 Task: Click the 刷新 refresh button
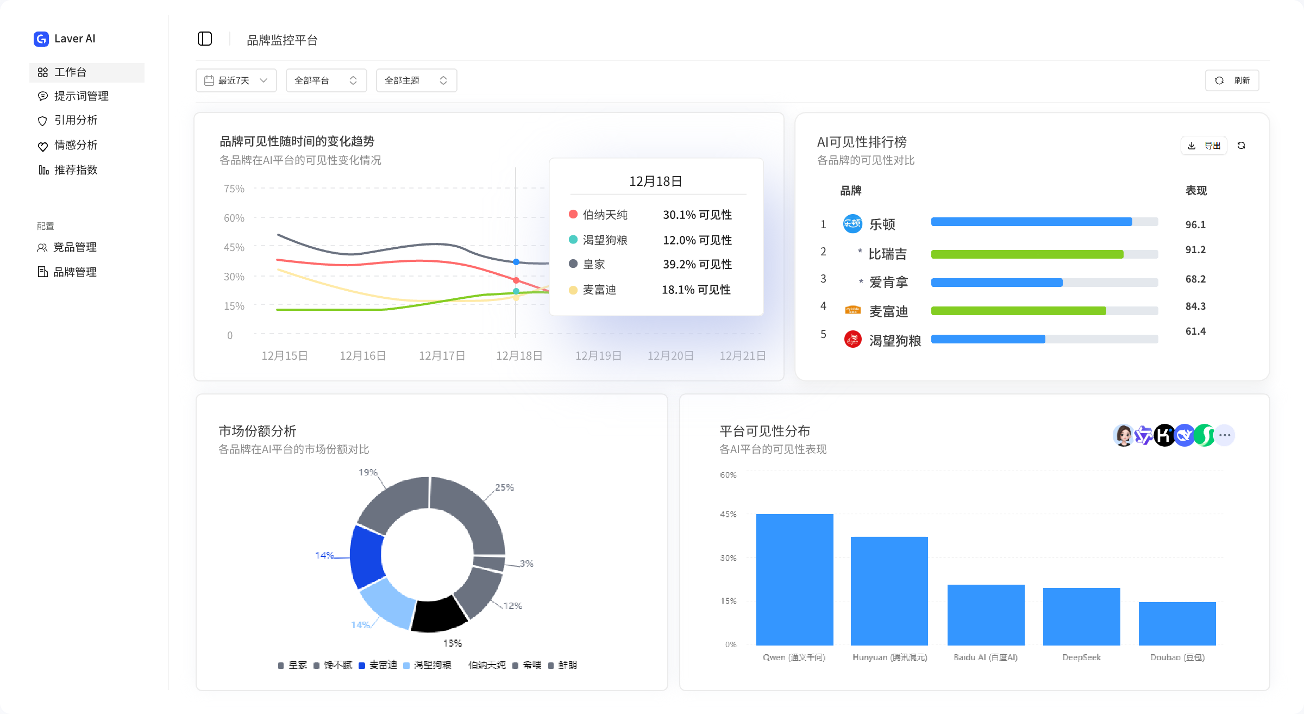(x=1232, y=80)
